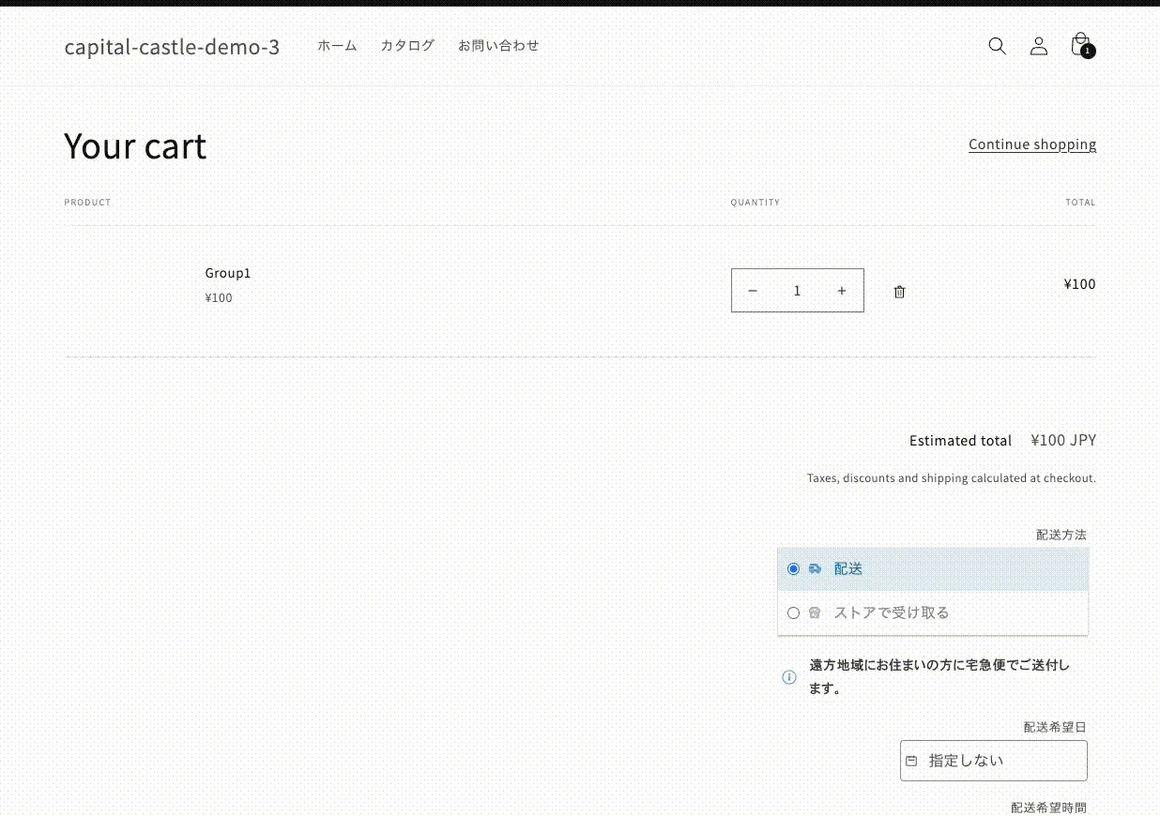Image resolution: width=1160 pixels, height=816 pixels.
Task: Click the truck icon next to 配送
Action: [x=815, y=568]
